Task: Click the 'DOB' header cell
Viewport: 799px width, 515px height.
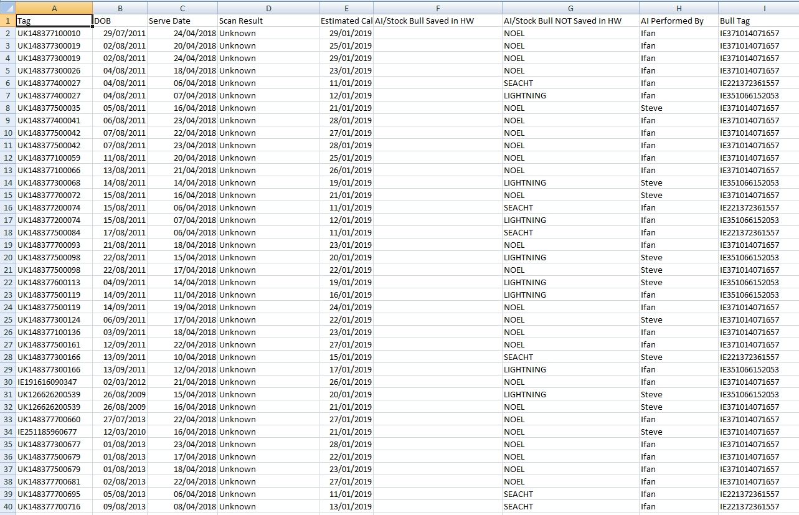Action: click(x=120, y=21)
